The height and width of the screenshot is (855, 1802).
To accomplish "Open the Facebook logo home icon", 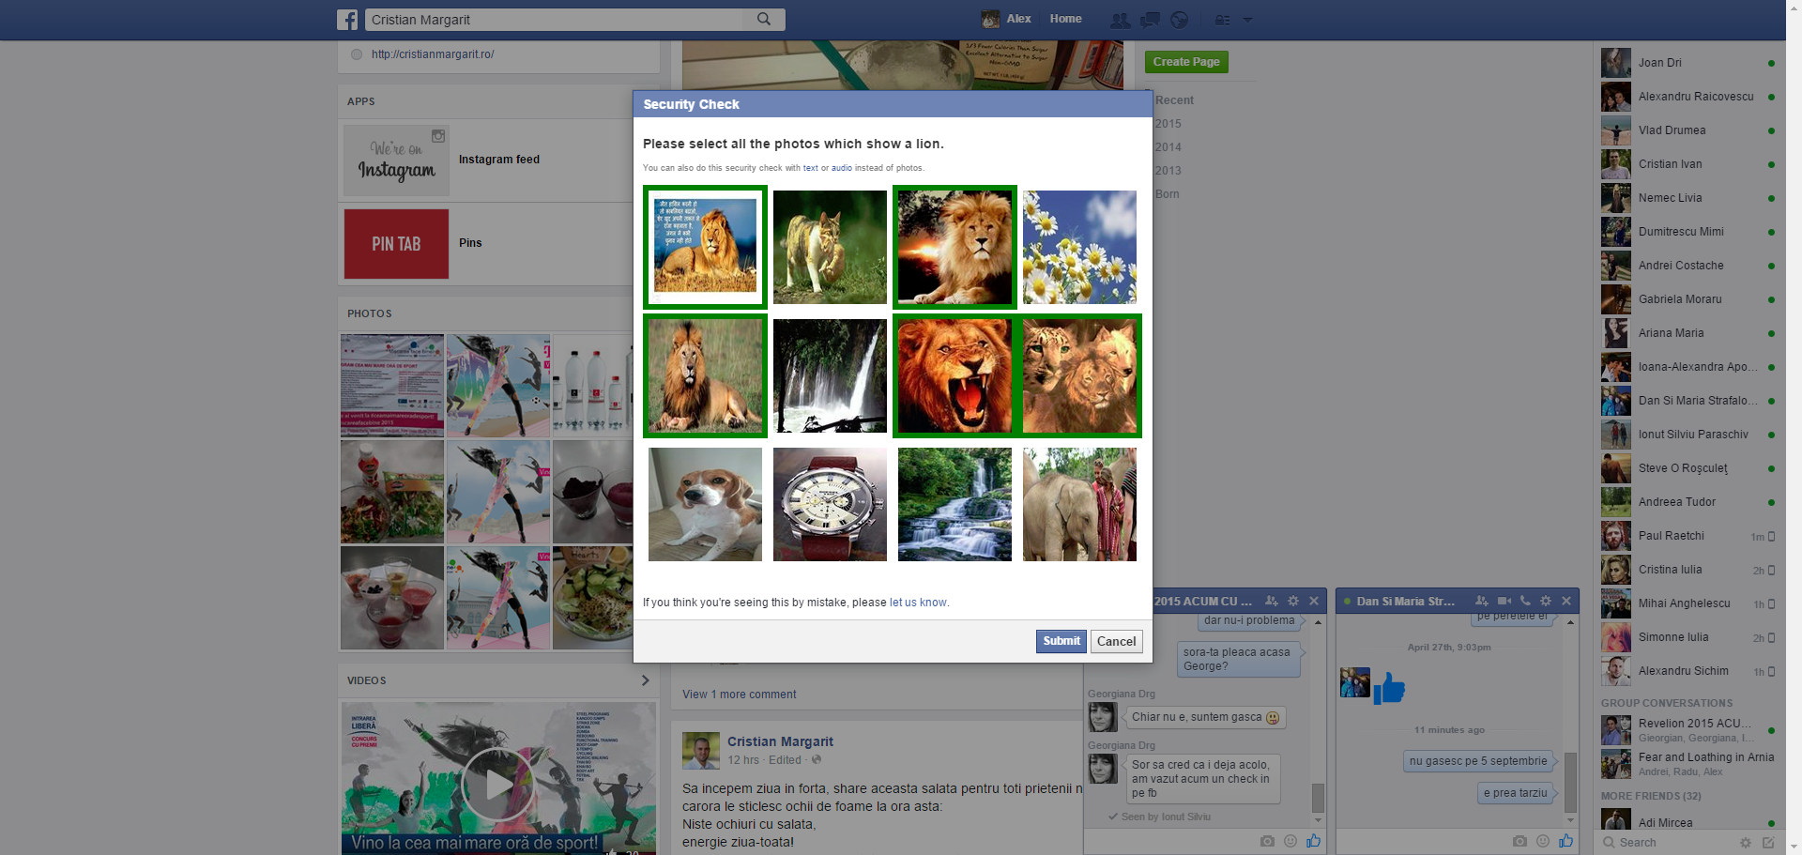I will pos(347,20).
